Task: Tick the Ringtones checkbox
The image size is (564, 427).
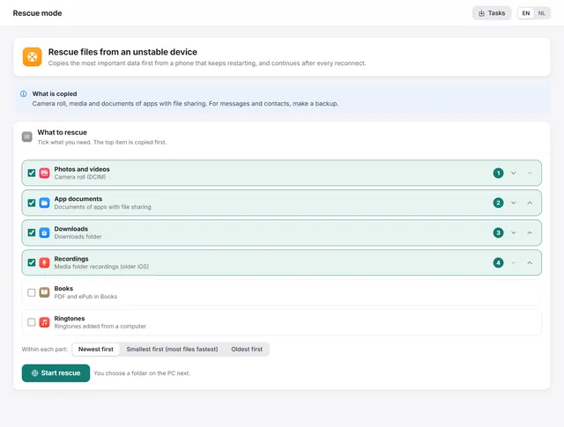Action: click(32, 322)
